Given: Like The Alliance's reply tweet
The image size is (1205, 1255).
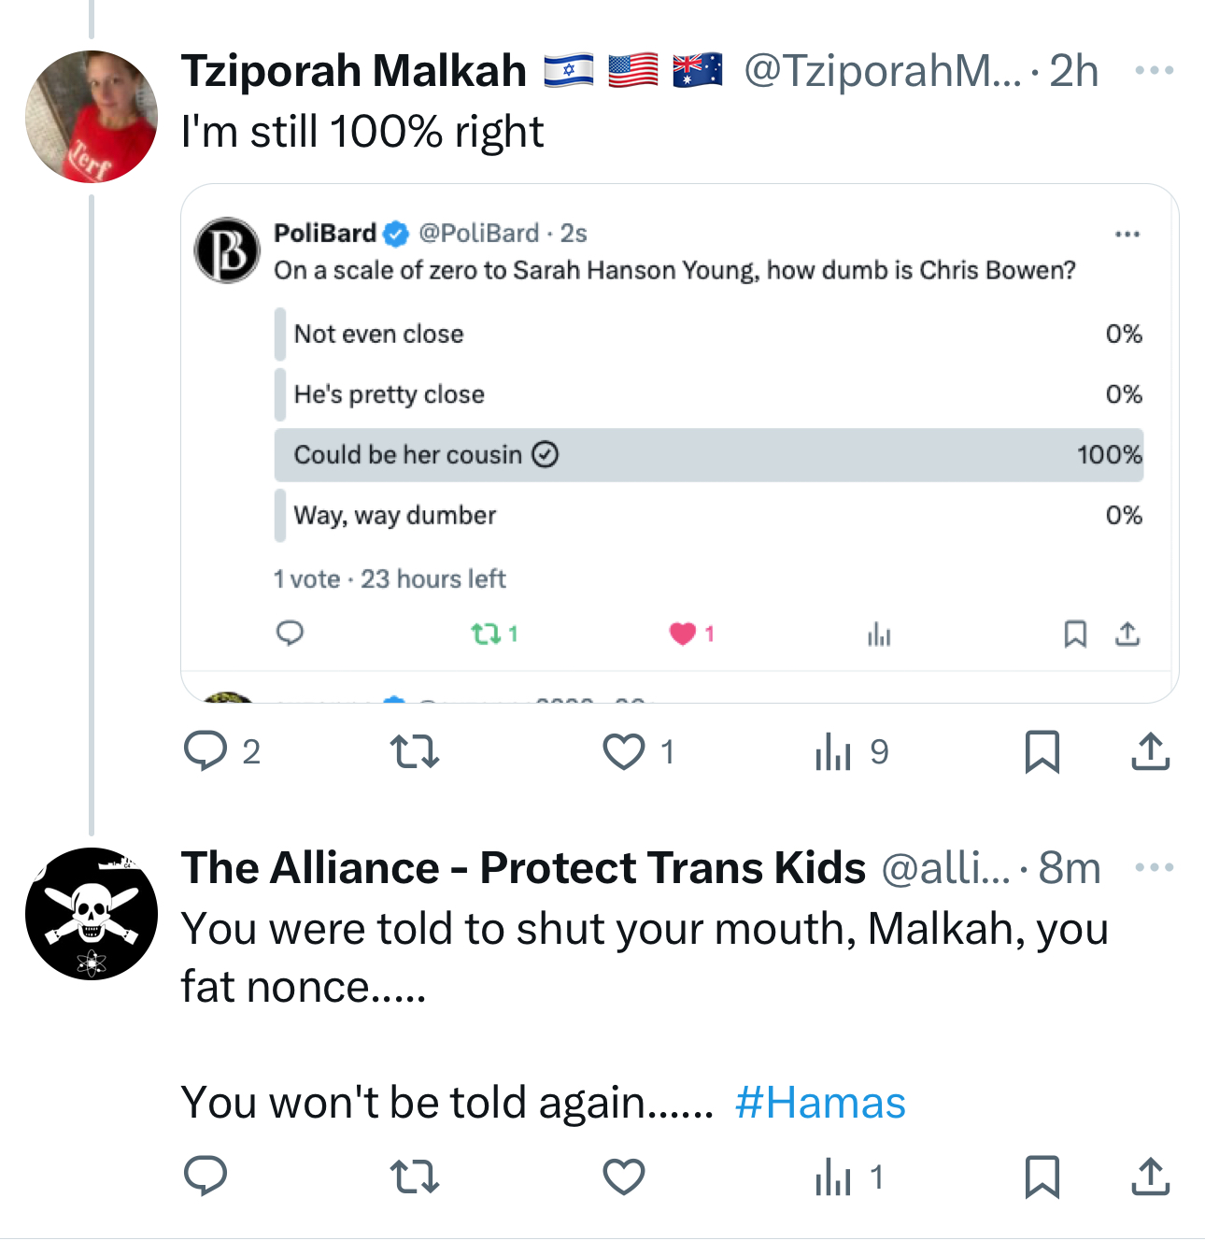Looking at the screenshot, I should click(x=624, y=1177).
